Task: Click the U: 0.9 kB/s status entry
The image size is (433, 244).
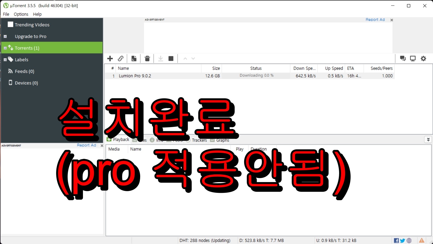Action: coord(336,240)
